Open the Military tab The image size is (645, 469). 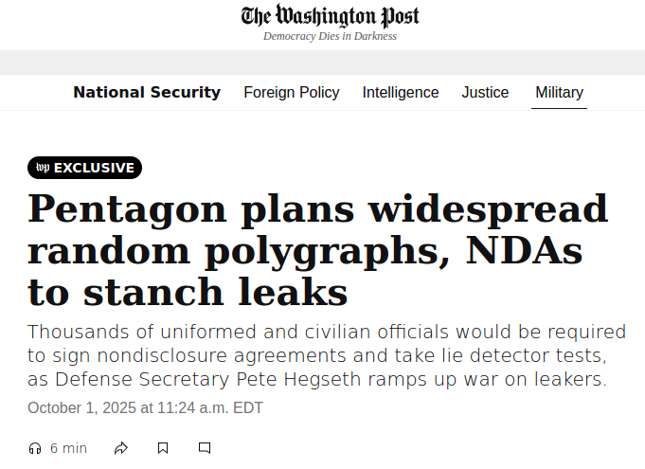pyautogui.click(x=559, y=93)
